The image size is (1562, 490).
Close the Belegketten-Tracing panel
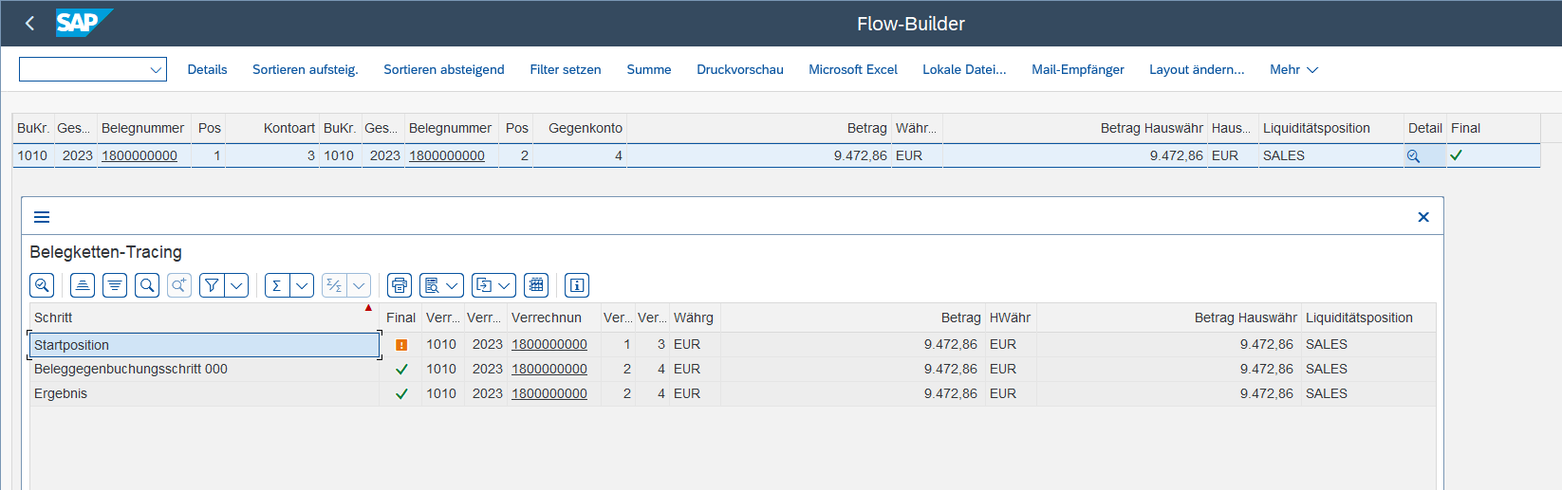[x=1423, y=217]
